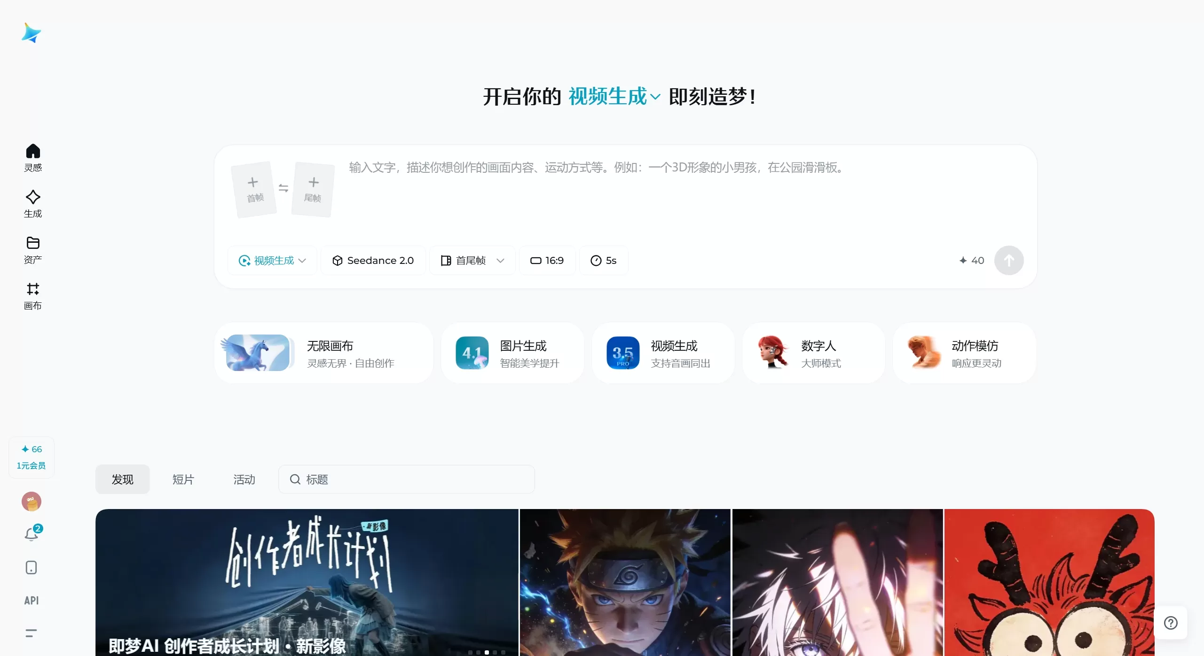The image size is (1204, 656).
Task: Click the mobile app phone icon
Action: 31,567
